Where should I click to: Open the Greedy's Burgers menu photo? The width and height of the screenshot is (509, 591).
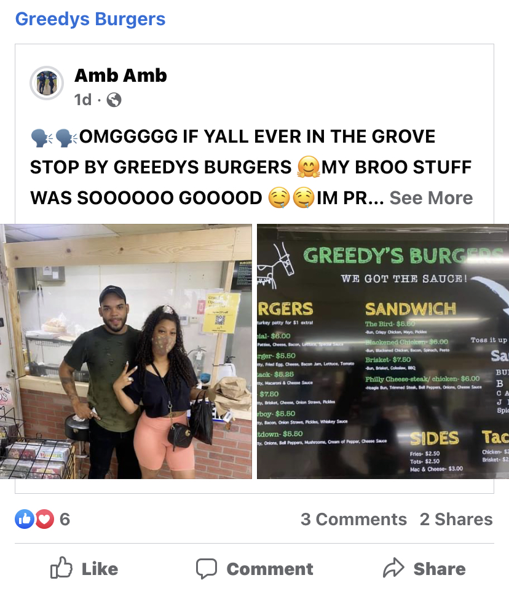coord(383,352)
